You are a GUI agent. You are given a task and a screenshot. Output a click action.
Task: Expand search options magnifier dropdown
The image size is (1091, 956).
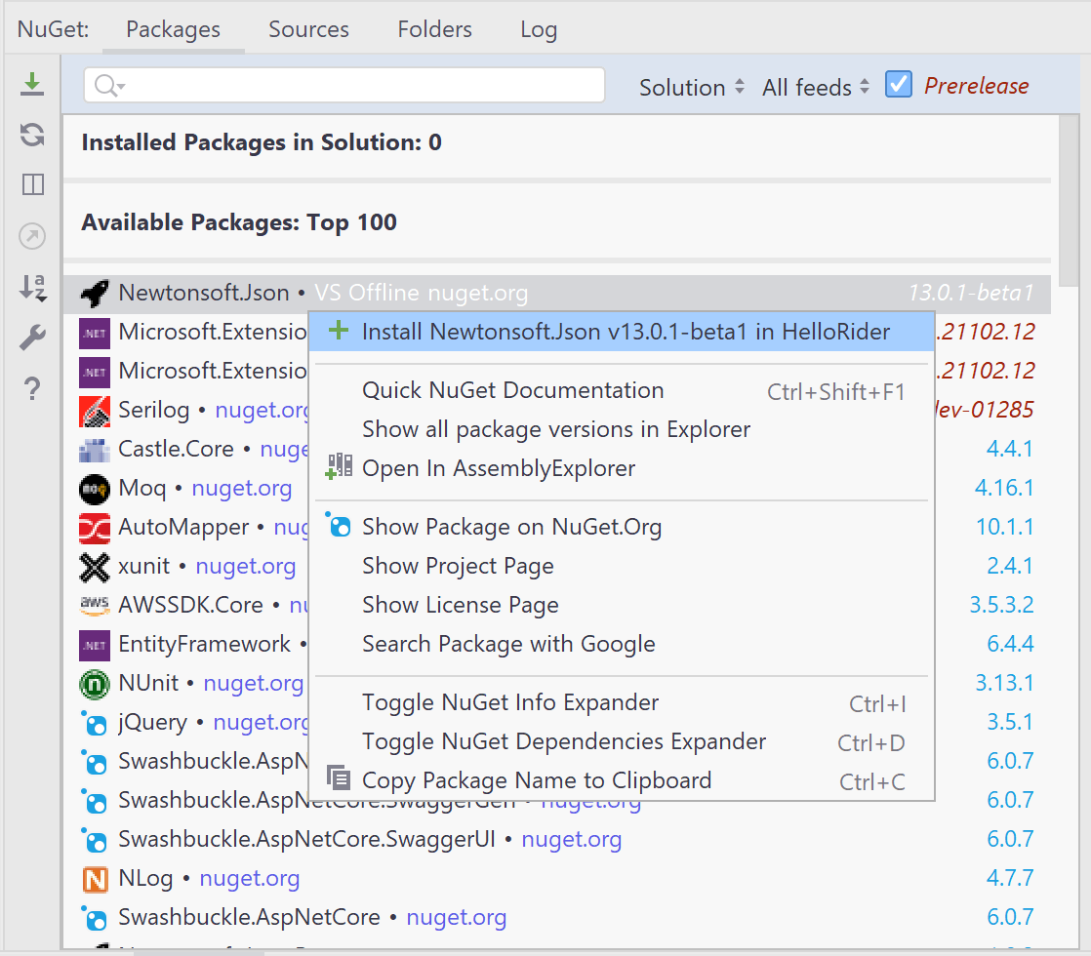(x=109, y=87)
